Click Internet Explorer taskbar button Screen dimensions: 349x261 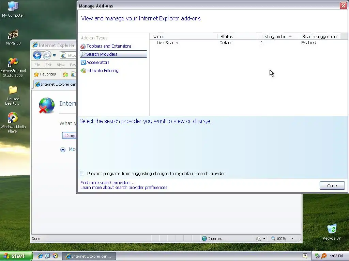[89, 256]
